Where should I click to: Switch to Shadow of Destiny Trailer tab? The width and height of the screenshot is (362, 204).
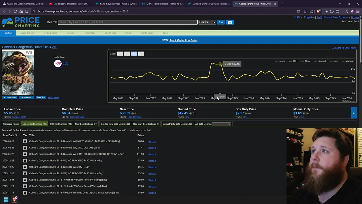[69, 4]
